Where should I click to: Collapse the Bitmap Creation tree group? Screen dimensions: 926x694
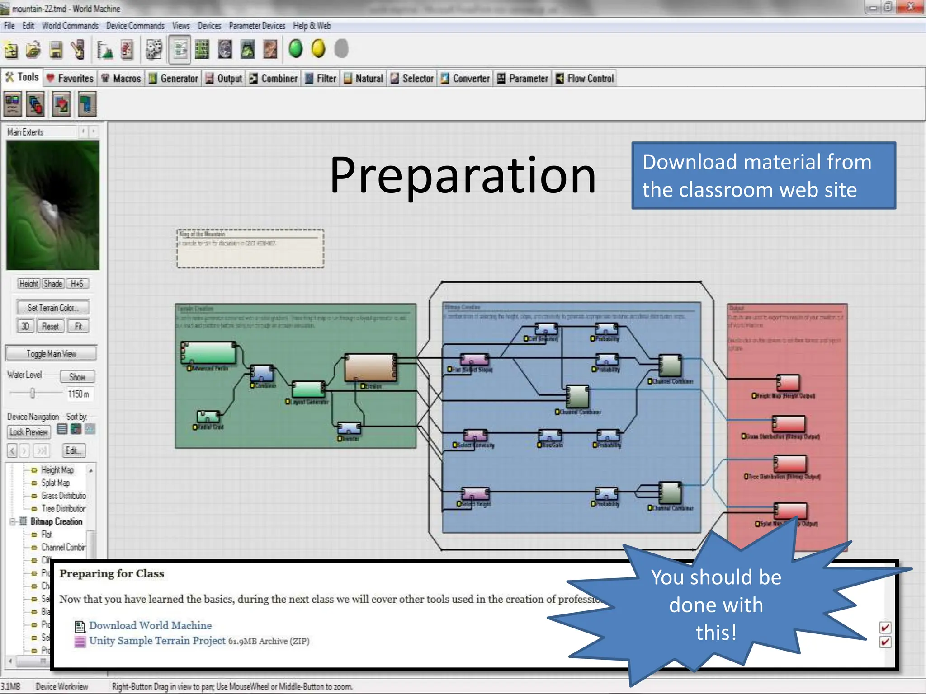coord(12,522)
